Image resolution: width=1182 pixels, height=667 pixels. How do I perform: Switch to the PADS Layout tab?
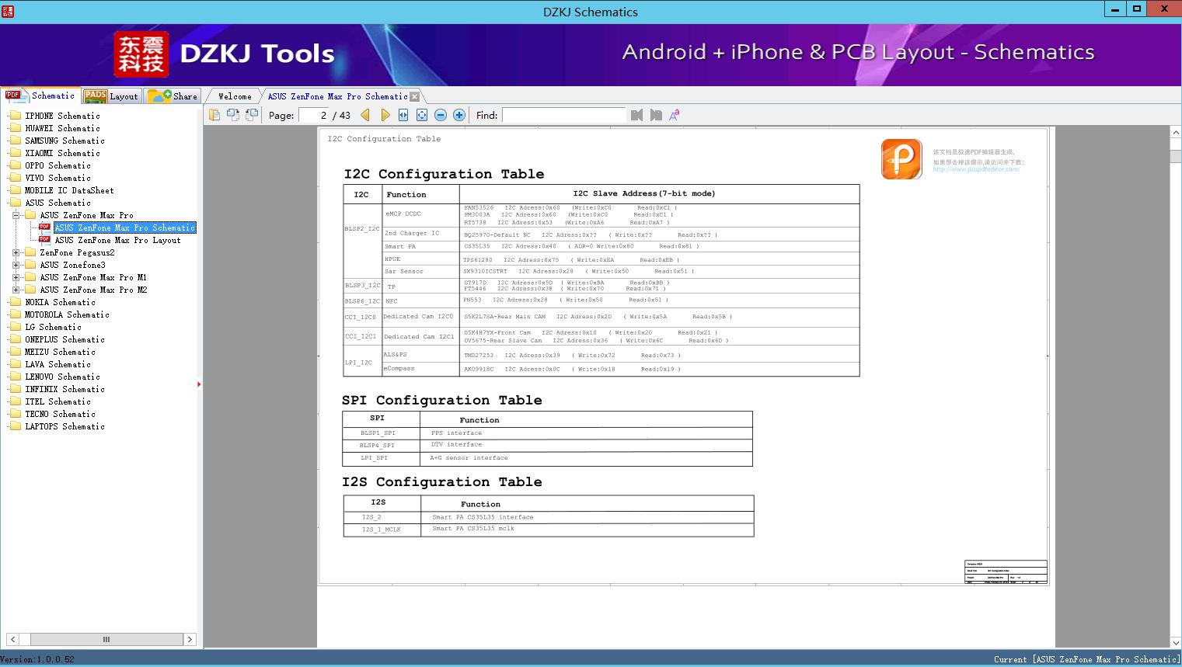(x=111, y=96)
